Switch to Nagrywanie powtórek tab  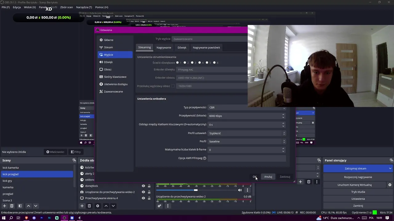click(206, 48)
